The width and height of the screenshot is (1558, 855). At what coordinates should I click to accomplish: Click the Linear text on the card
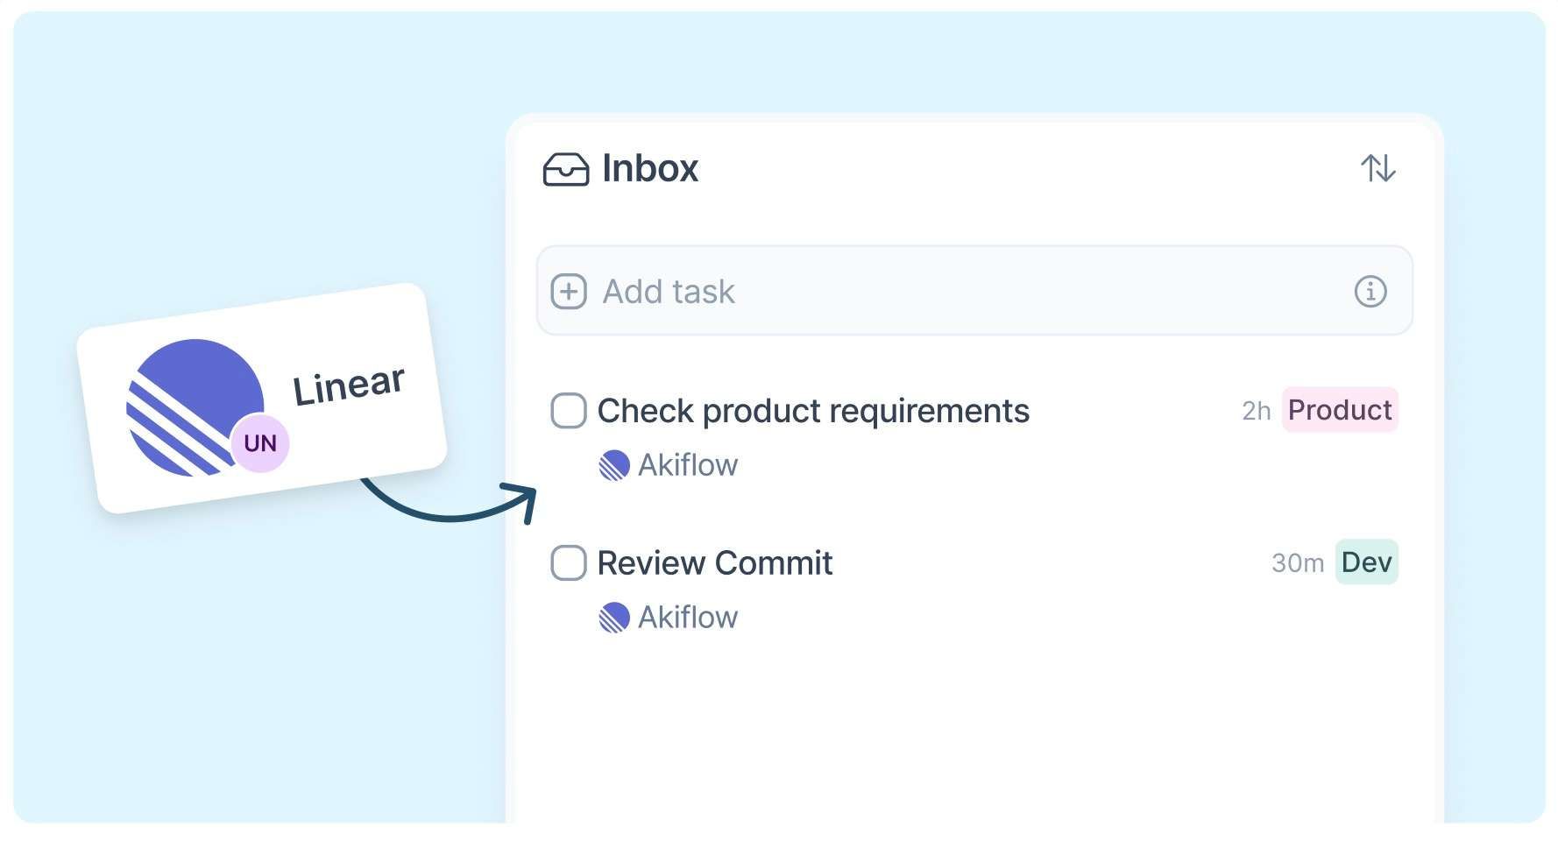pyautogui.click(x=349, y=386)
